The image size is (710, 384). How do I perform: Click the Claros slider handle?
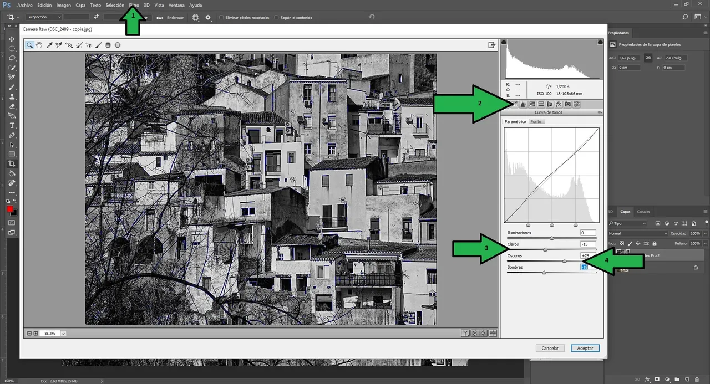(545, 249)
